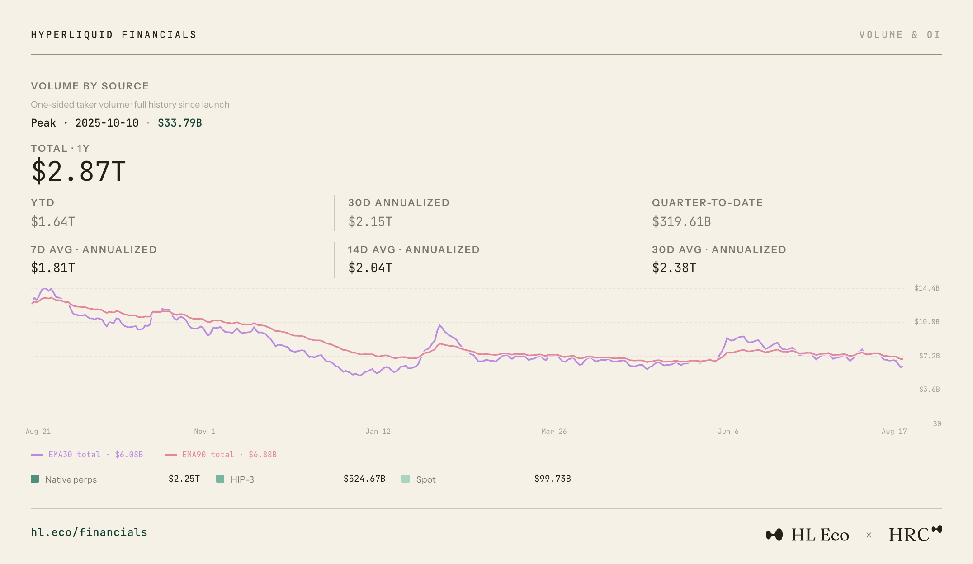Click the $2.15T value
The image size is (973, 564).
pos(370,221)
